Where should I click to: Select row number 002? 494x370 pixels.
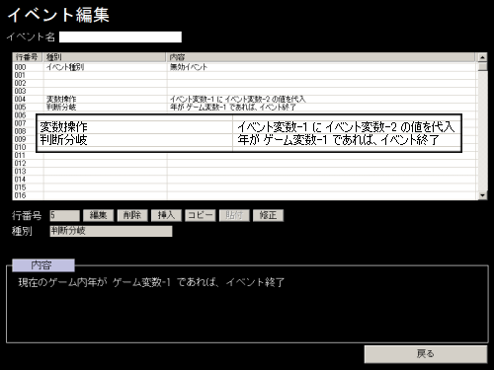coord(20,83)
